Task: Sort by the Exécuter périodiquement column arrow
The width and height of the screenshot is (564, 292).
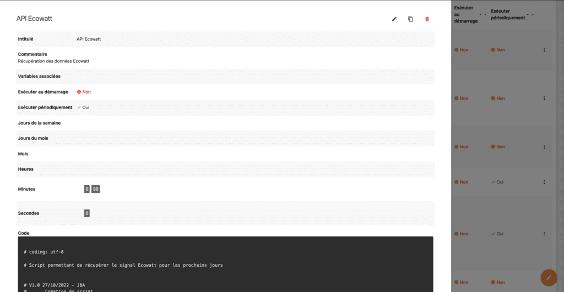Action: [x=528, y=14]
